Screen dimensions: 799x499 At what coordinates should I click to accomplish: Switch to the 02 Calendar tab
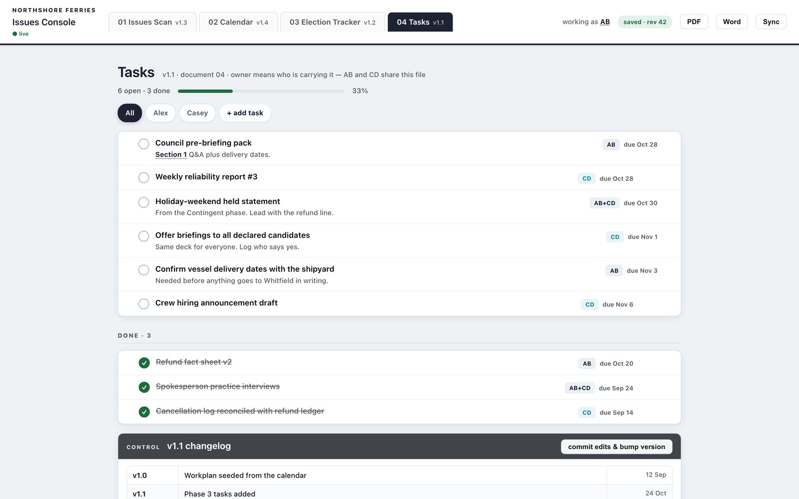[238, 22]
